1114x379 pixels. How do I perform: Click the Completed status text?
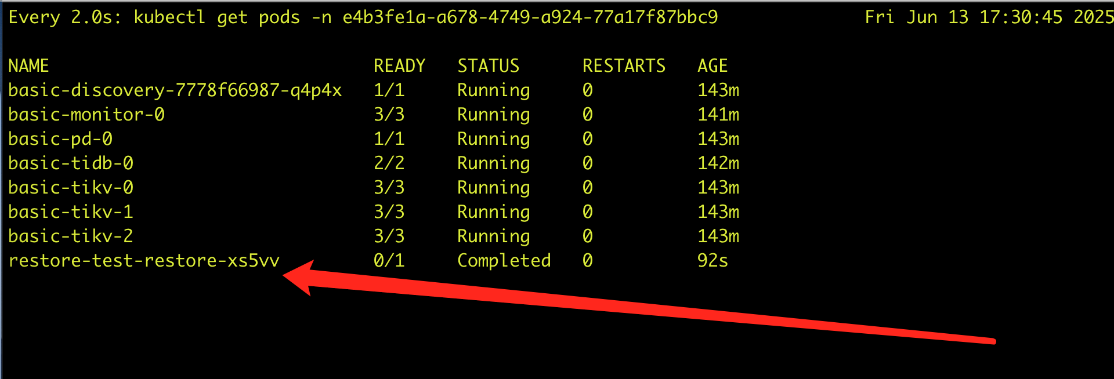[x=504, y=261]
